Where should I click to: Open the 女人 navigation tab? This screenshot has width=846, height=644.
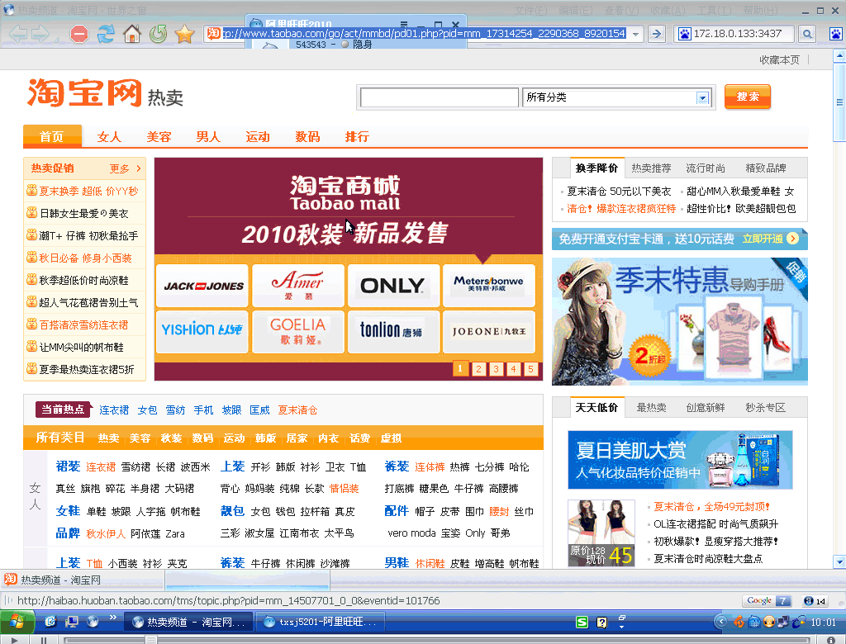108,137
